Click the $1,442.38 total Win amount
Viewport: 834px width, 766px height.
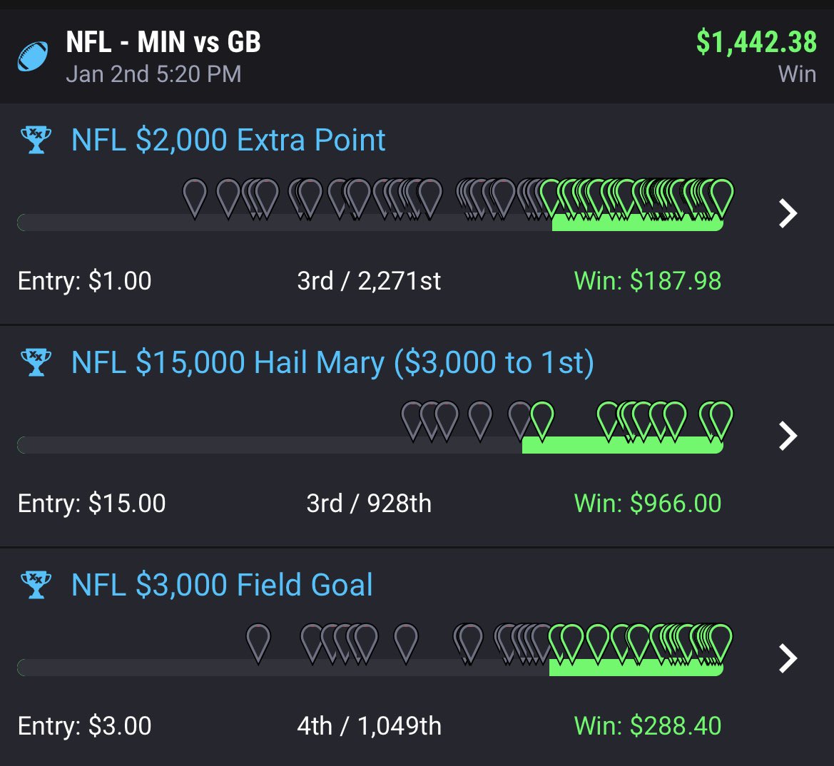756,42
